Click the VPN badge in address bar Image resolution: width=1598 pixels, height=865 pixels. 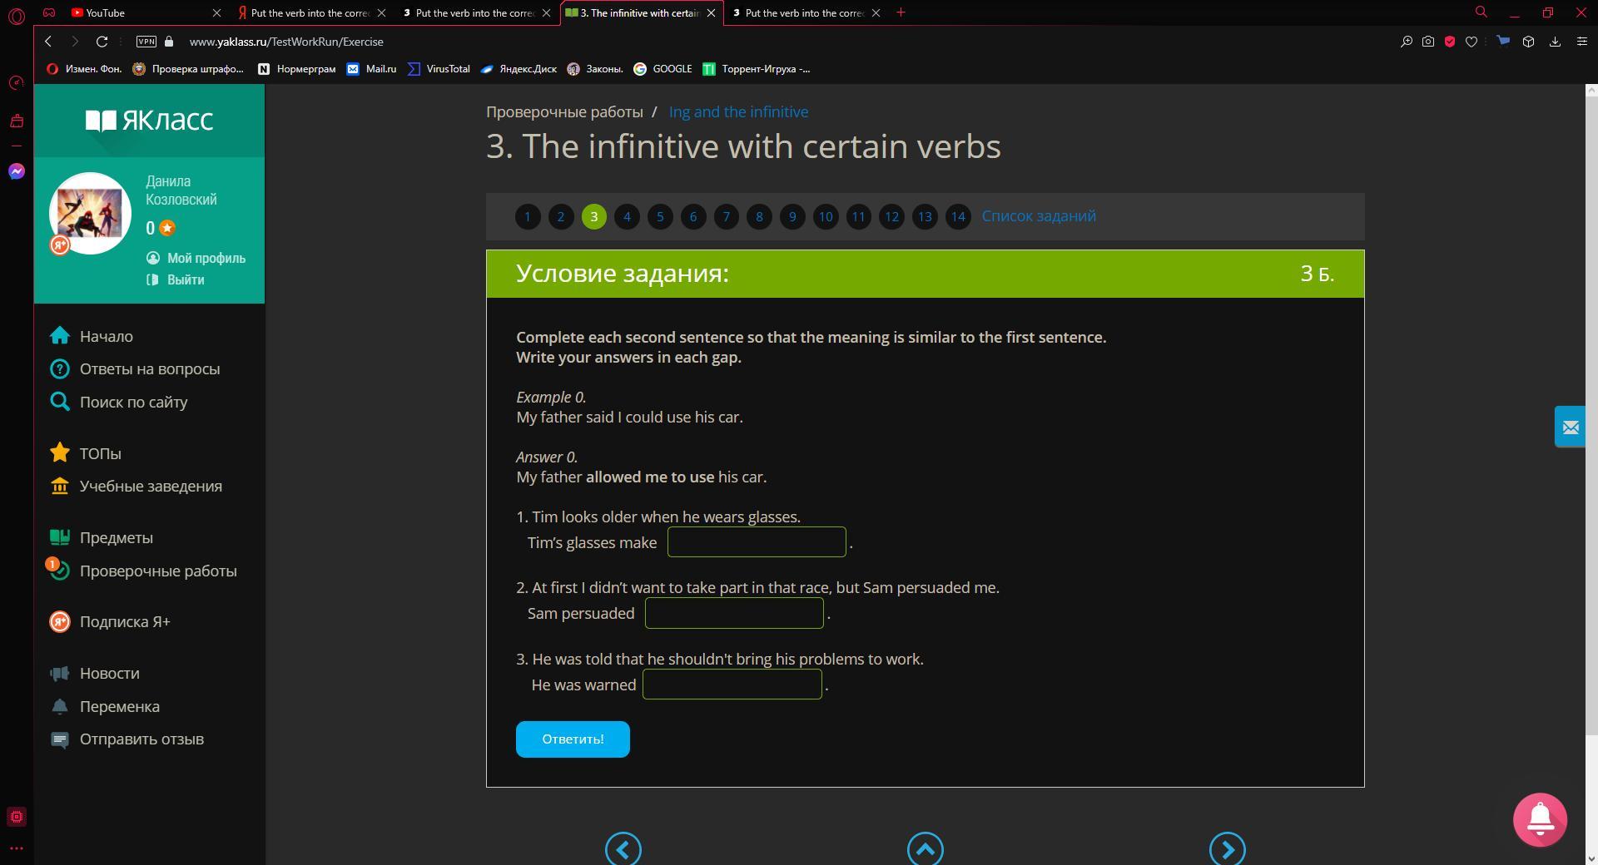[146, 42]
